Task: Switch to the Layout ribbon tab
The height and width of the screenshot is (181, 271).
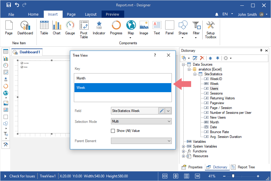Action: pyautogui.click(x=90, y=14)
